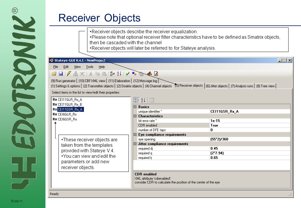
Task: Collapse Jitter compliance requirements category
Action: pos(135,144)
